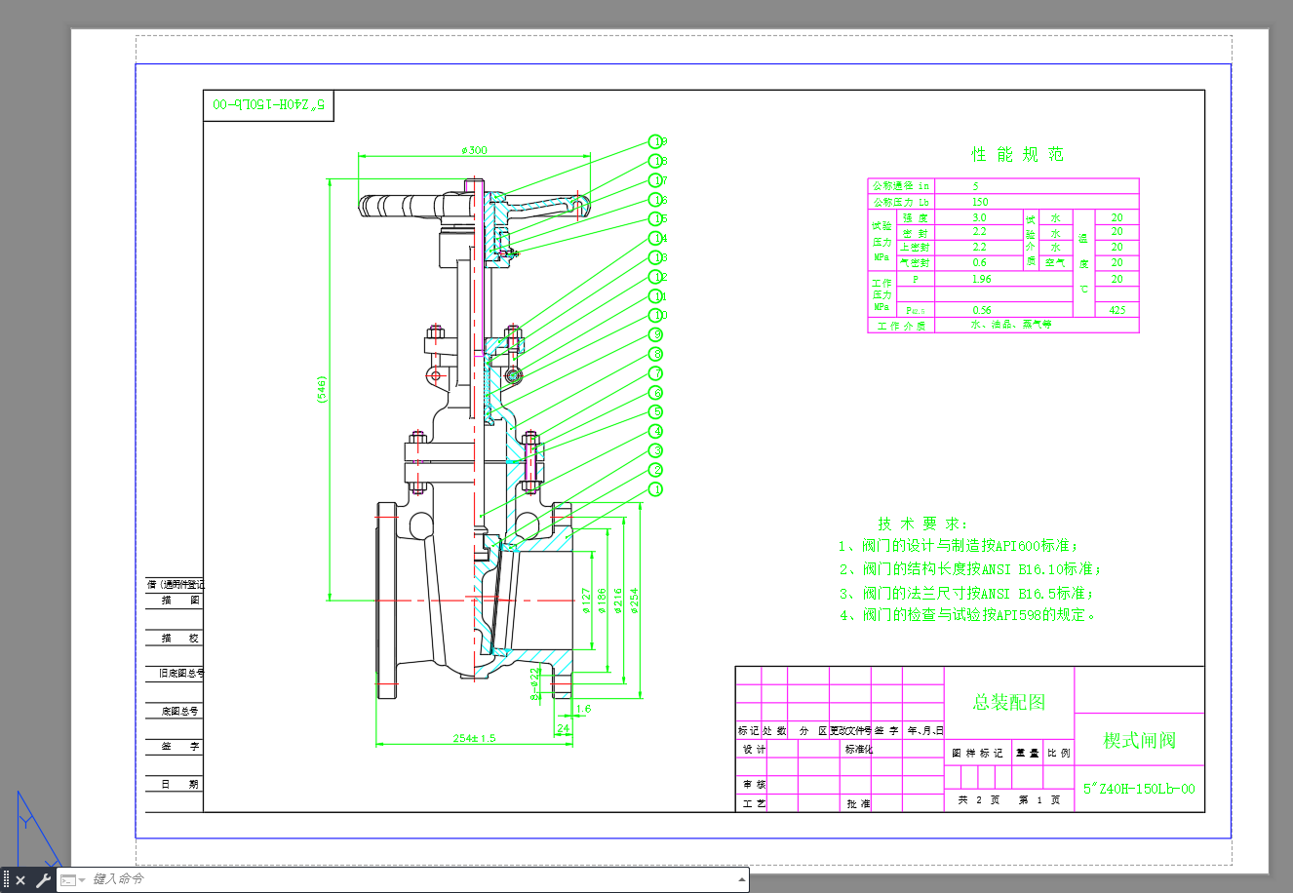Select the ø254 flange dimension
Viewport: 1293px width, 893px height.
[634, 601]
